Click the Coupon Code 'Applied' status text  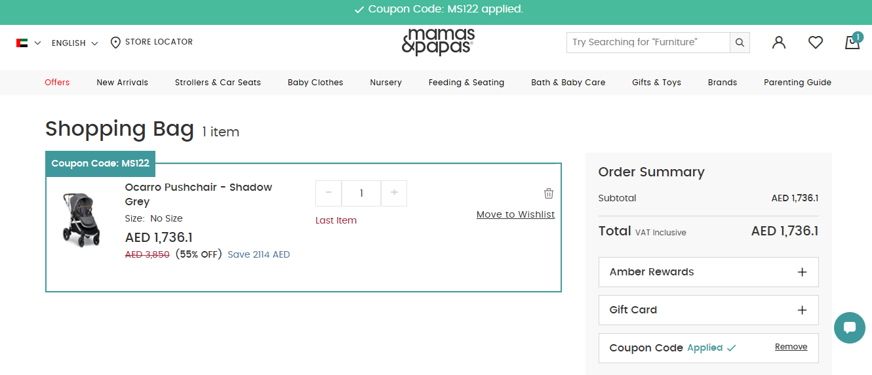pos(705,347)
